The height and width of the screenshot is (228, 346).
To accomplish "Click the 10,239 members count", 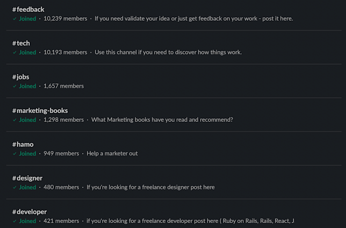I will (65, 19).
